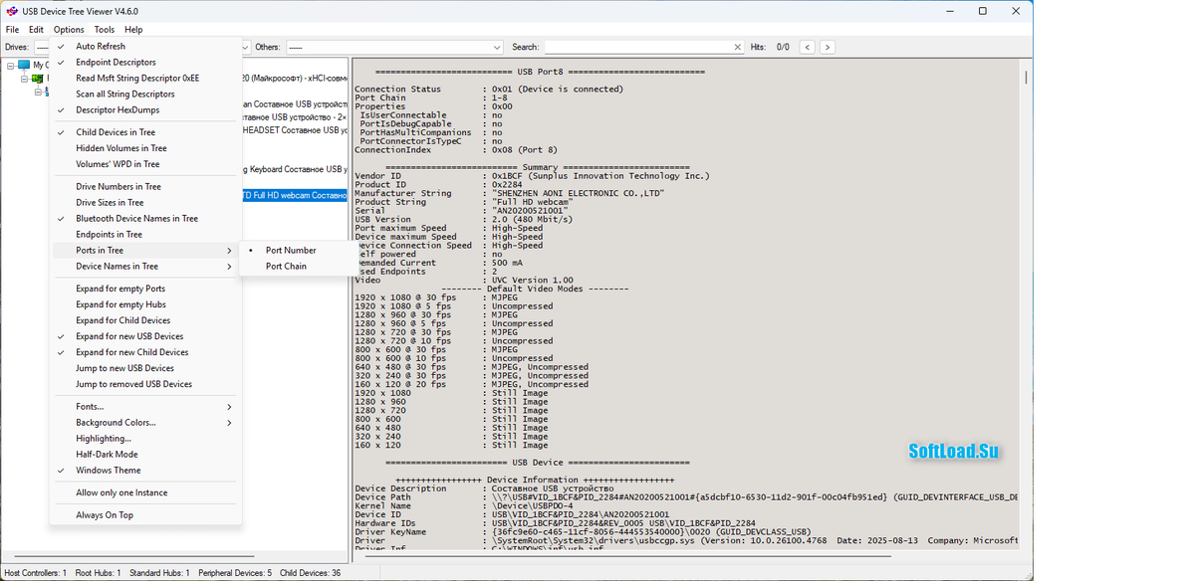This screenshot has width=1195, height=581.
Task: Click inside the Search input field
Action: coord(638,47)
